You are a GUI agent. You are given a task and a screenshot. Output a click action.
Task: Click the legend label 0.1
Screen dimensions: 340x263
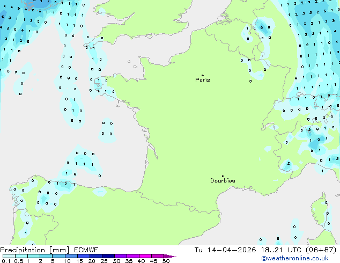pyautogui.click(x=6, y=261)
